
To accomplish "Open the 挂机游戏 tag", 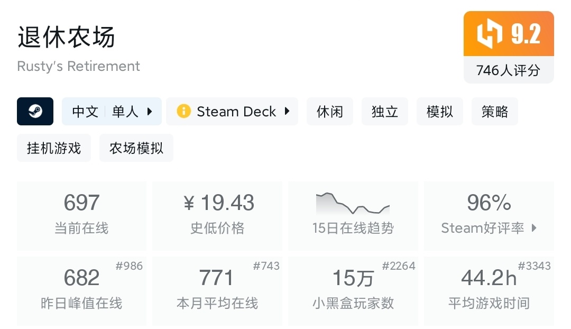I will coord(53,148).
